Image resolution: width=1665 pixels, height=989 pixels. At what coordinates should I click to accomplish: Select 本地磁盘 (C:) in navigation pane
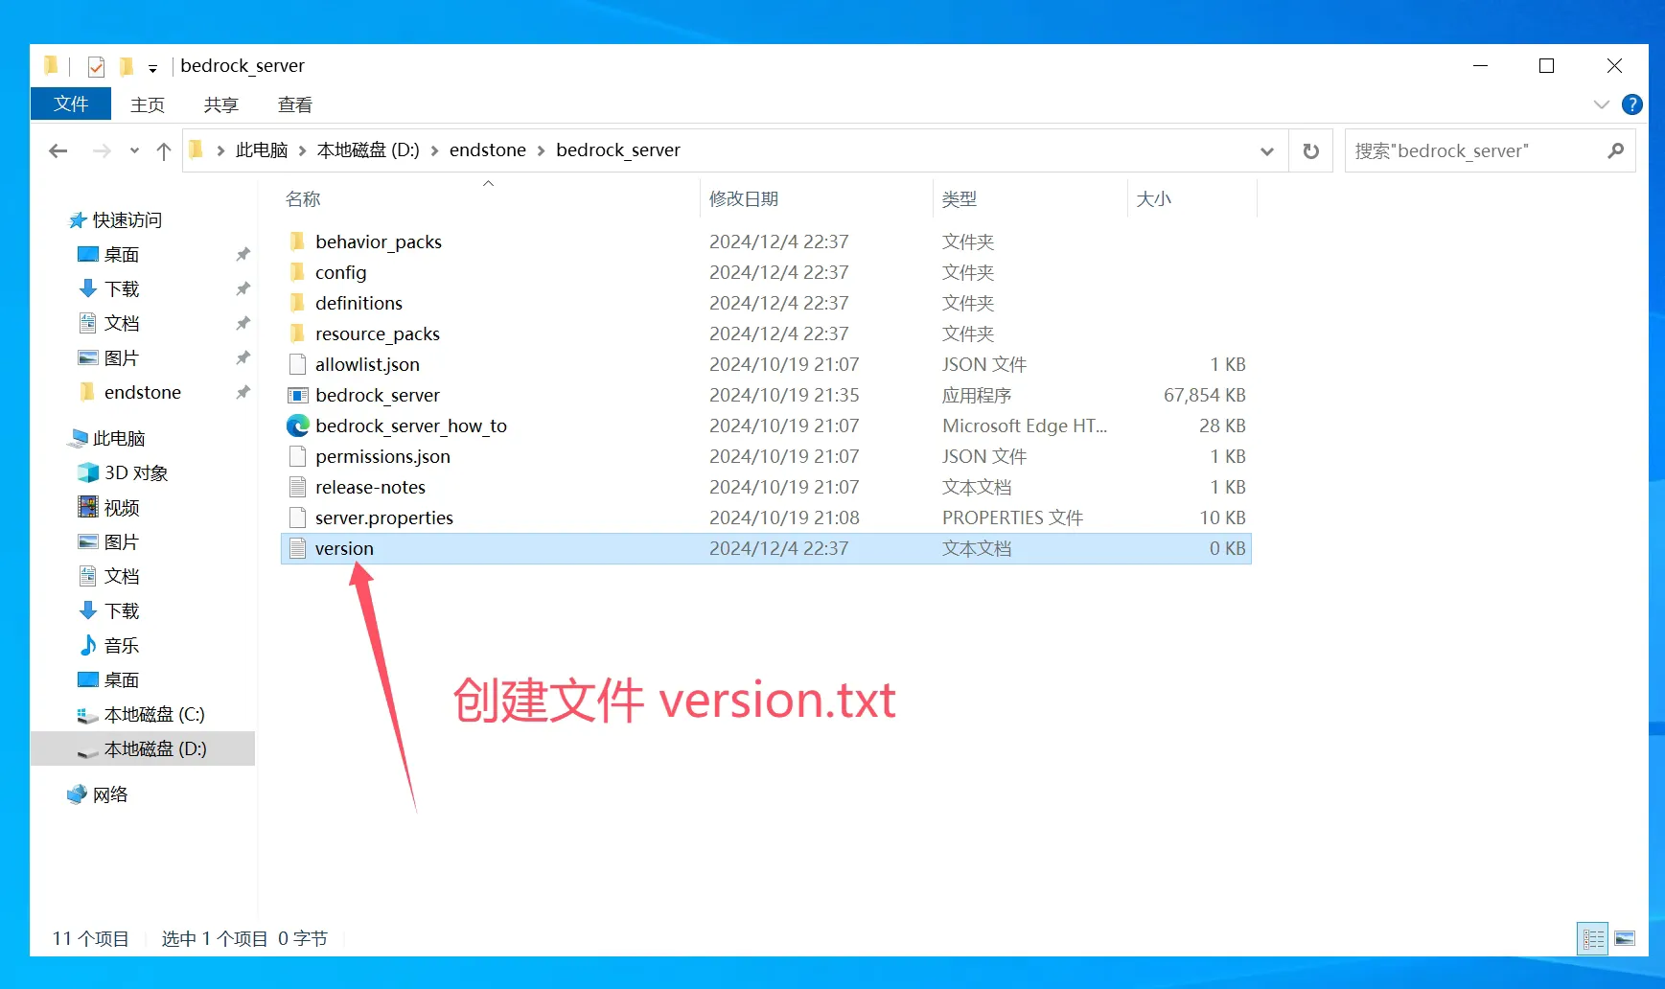click(154, 714)
